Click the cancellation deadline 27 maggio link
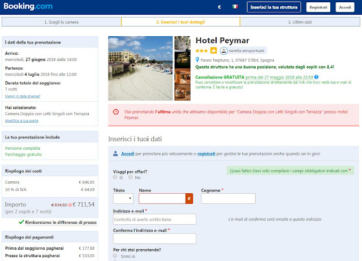 tap(279, 77)
